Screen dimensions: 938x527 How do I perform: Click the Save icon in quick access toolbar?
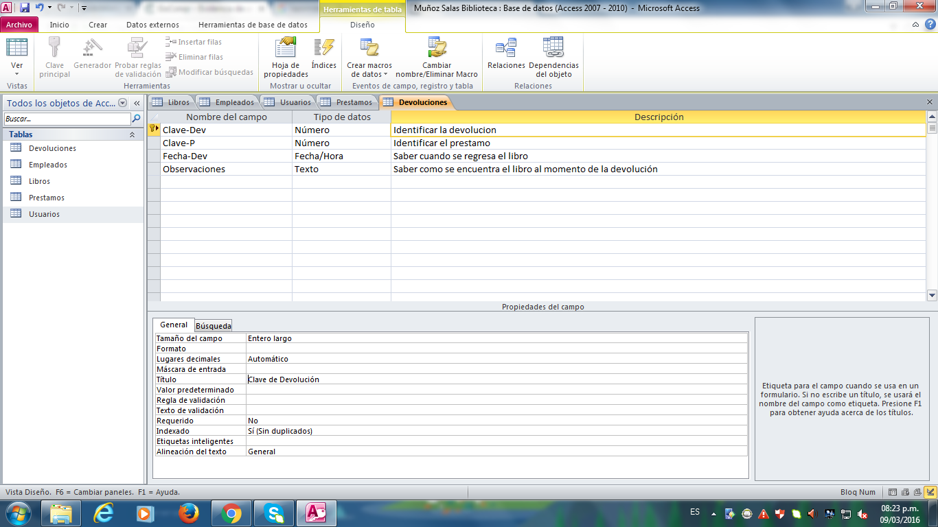[x=25, y=8]
